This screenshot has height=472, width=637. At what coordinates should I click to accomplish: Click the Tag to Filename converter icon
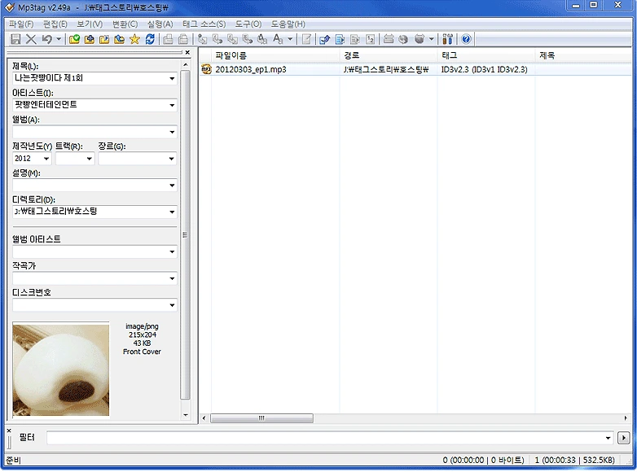pyautogui.click(x=202, y=39)
